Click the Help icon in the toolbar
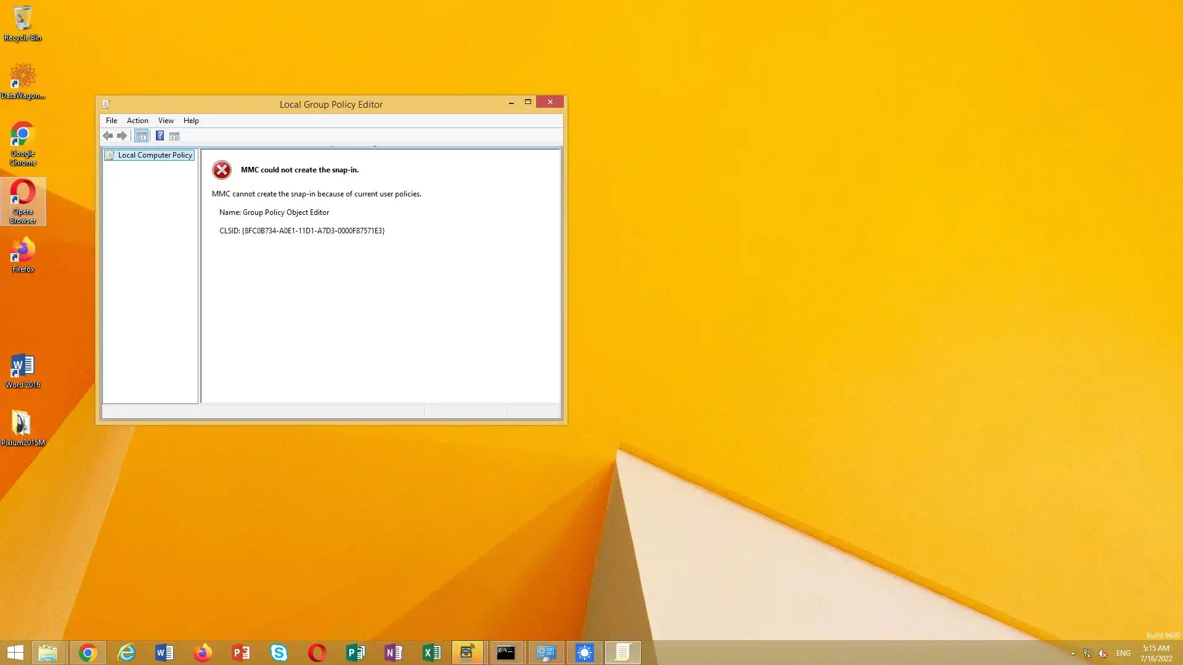 (160, 136)
